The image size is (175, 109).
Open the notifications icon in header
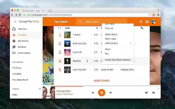point(147,22)
